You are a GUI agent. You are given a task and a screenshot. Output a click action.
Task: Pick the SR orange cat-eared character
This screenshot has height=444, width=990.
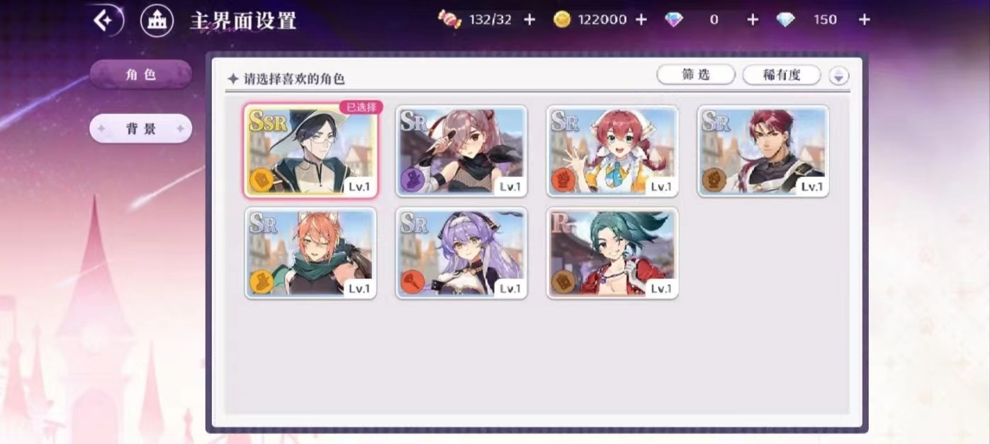(x=310, y=253)
